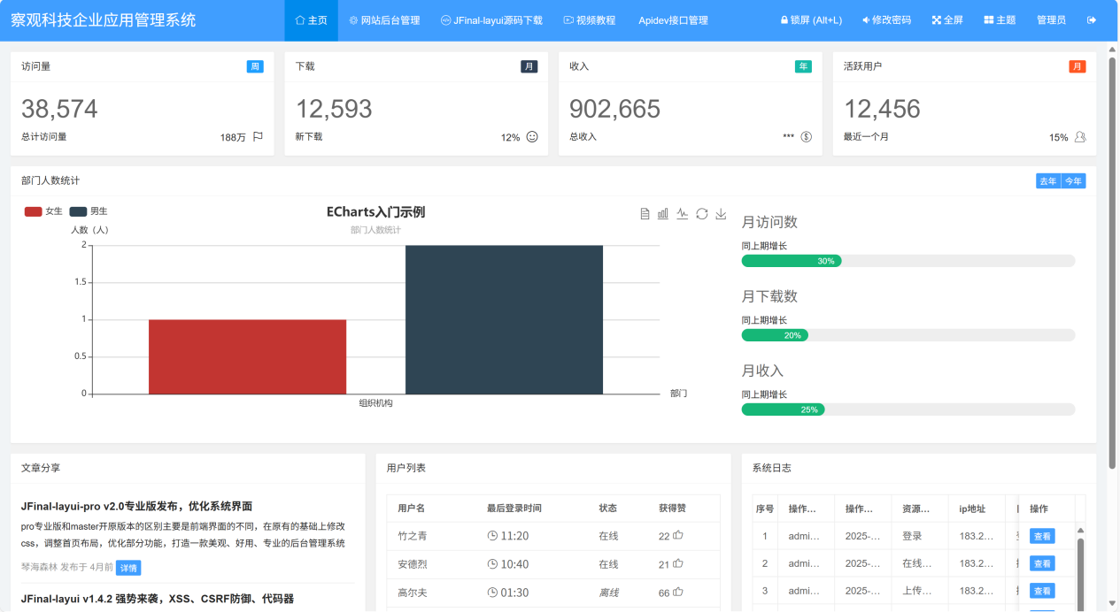Click 月访问数 30% progress bar
Screen dimensions: 1120x612
click(x=908, y=261)
